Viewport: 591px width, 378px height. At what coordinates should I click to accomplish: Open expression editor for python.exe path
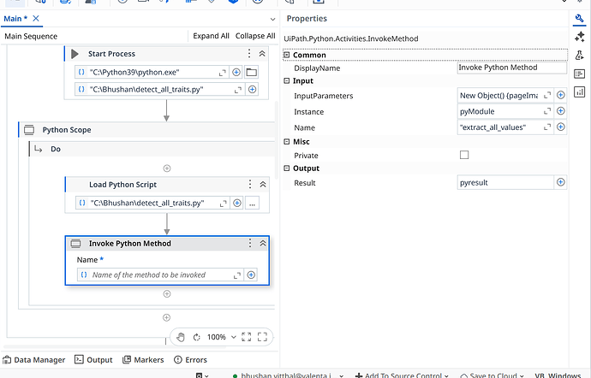tap(223, 73)
